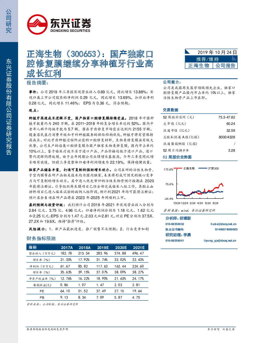The height and width of the screenshot is (343, 253).
Task: Click the 2018A column header
Action: pyautogui.click(x=85, y=247)
